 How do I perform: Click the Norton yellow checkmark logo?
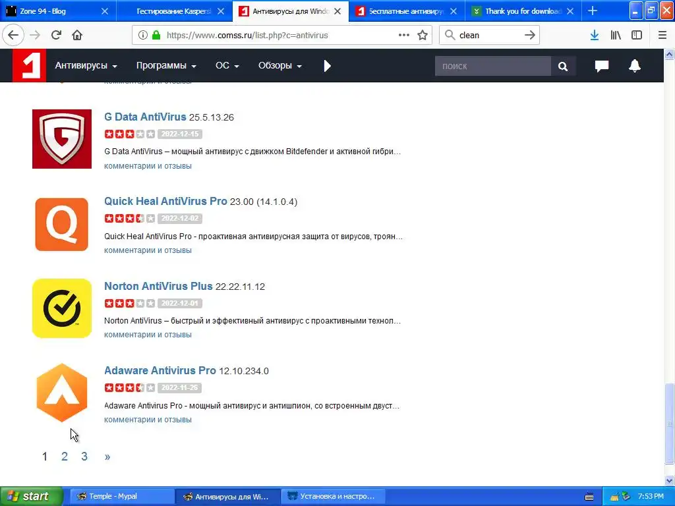(62, 308)
